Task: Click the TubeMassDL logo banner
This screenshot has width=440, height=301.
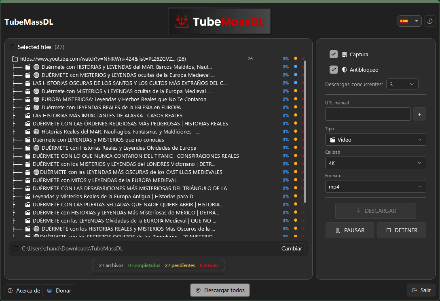Action: (x=220, y=21)
